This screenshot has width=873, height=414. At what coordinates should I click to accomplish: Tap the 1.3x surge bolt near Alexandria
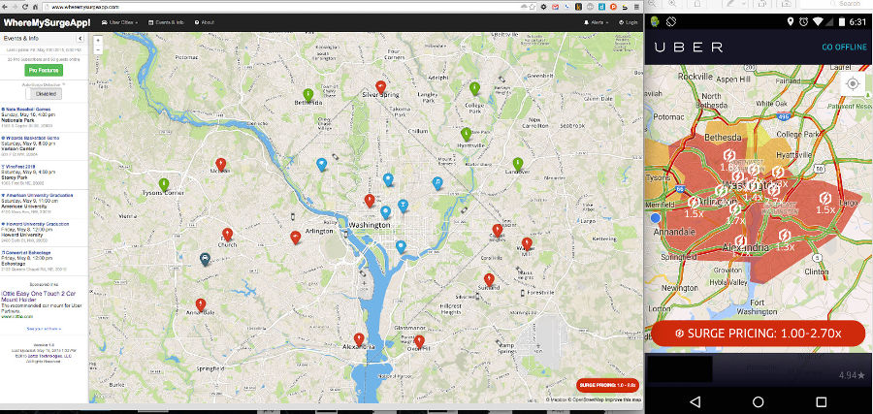pyautogui.click(x=785, y=235)
